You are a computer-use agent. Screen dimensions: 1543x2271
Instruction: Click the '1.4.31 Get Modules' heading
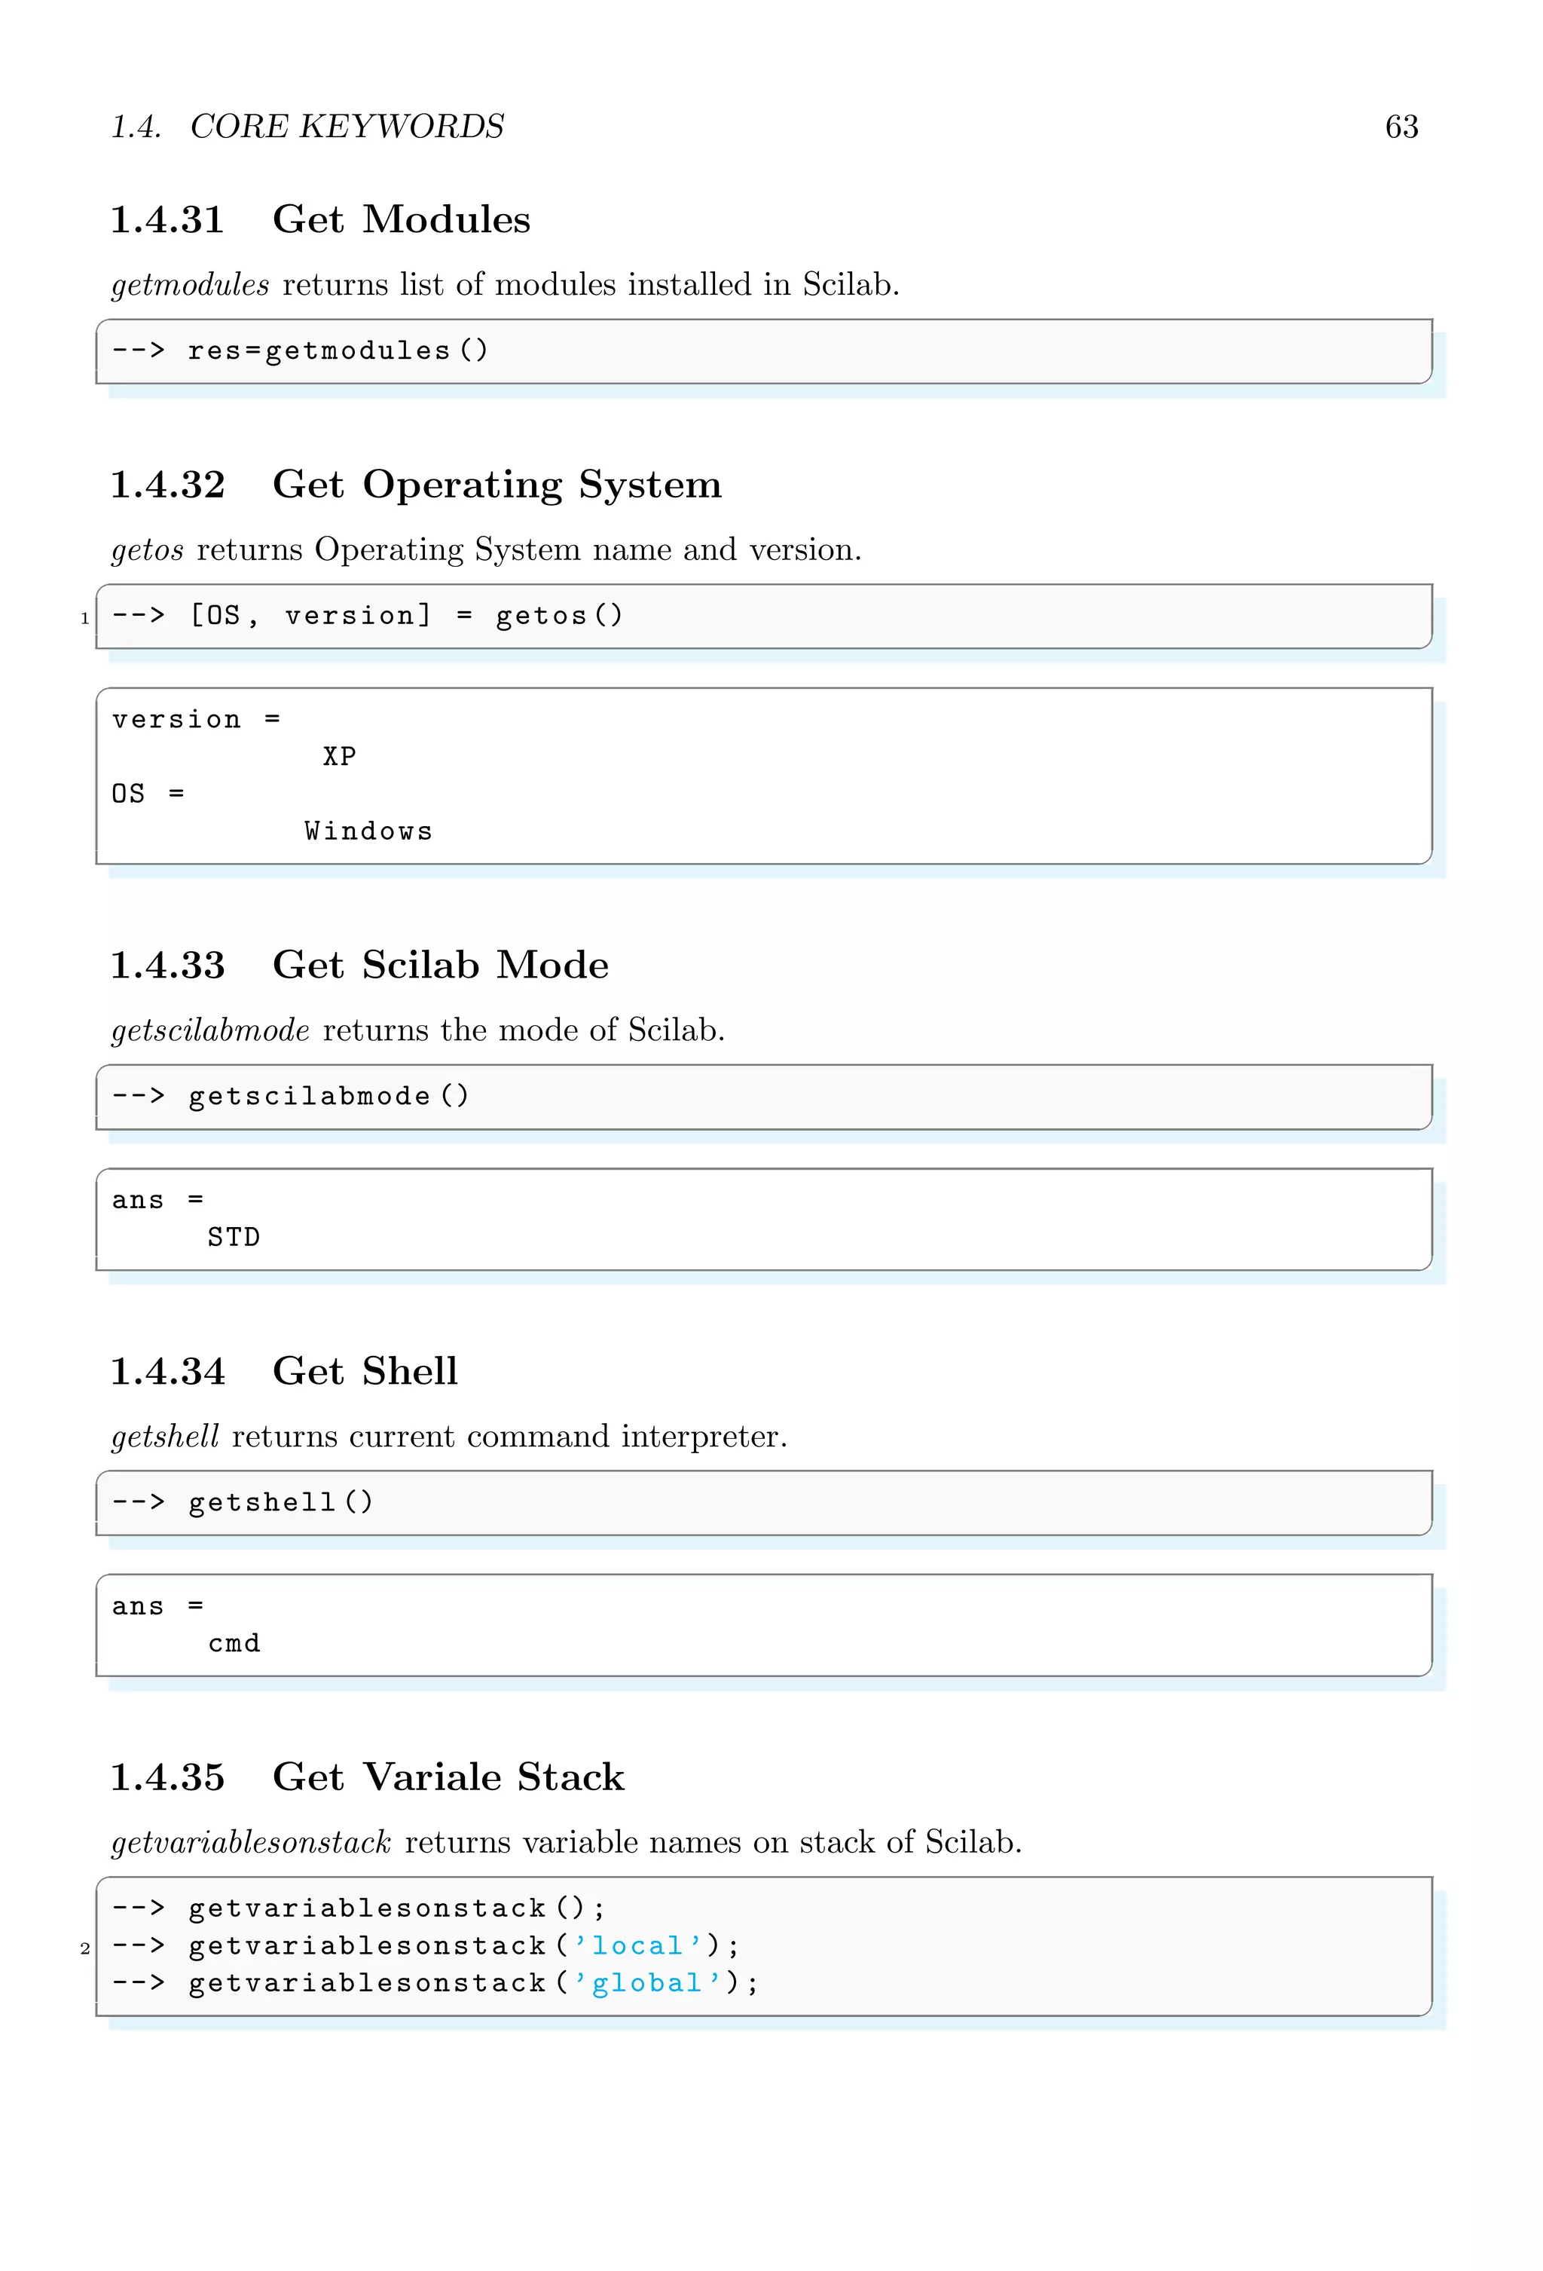pyautogui.click(x=319, y=219)
